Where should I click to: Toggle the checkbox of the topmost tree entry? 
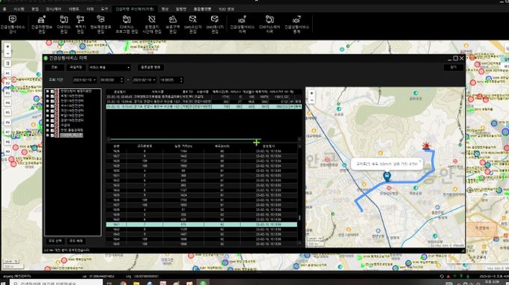[52, 91]
